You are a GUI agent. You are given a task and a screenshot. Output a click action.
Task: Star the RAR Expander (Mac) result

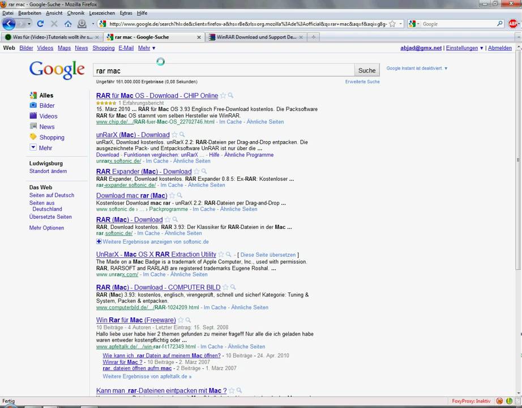click(196, 171)
